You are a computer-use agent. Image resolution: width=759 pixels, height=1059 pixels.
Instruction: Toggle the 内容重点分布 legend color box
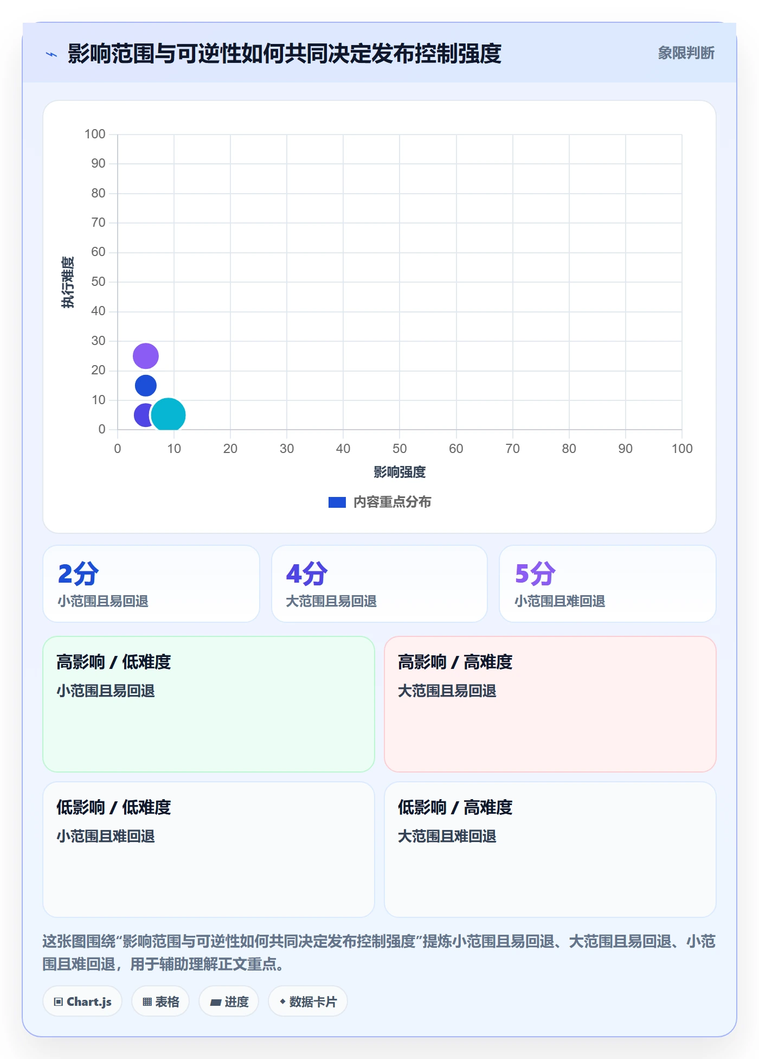(x=337, y=502)
